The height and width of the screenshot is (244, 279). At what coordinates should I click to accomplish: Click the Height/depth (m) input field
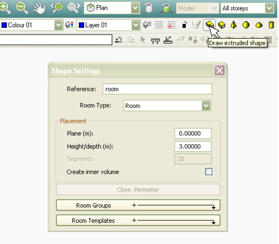tap(193, 146)
